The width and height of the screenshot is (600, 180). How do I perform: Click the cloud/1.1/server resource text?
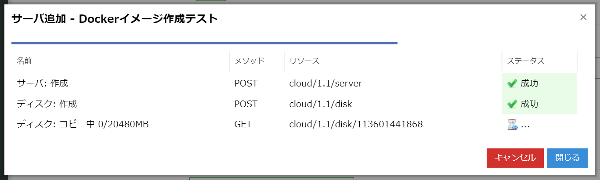(x=325, y=83)
